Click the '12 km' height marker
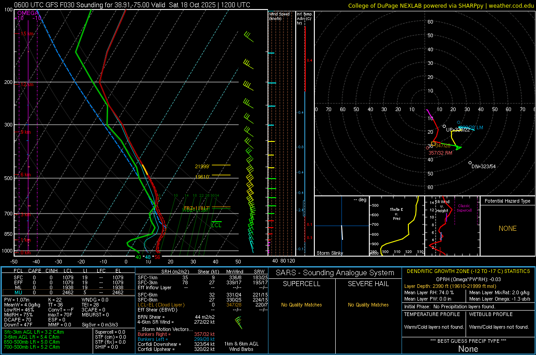Screen dimensions: 536x355 (x=27, y=84)
